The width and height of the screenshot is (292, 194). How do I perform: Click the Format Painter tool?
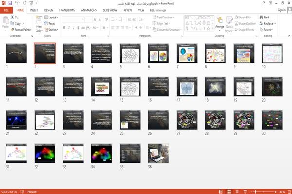[21, 30]
